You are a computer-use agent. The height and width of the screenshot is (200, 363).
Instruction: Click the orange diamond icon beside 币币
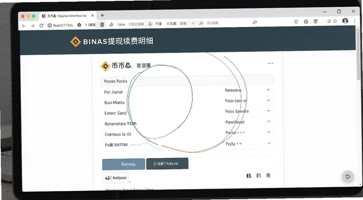click(105, 66)
